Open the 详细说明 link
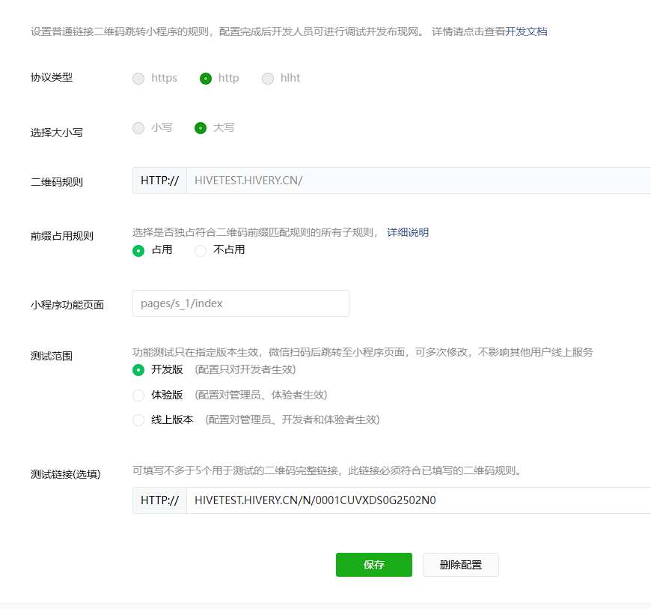The image size is (651, 609). click(x=408, y=232)
